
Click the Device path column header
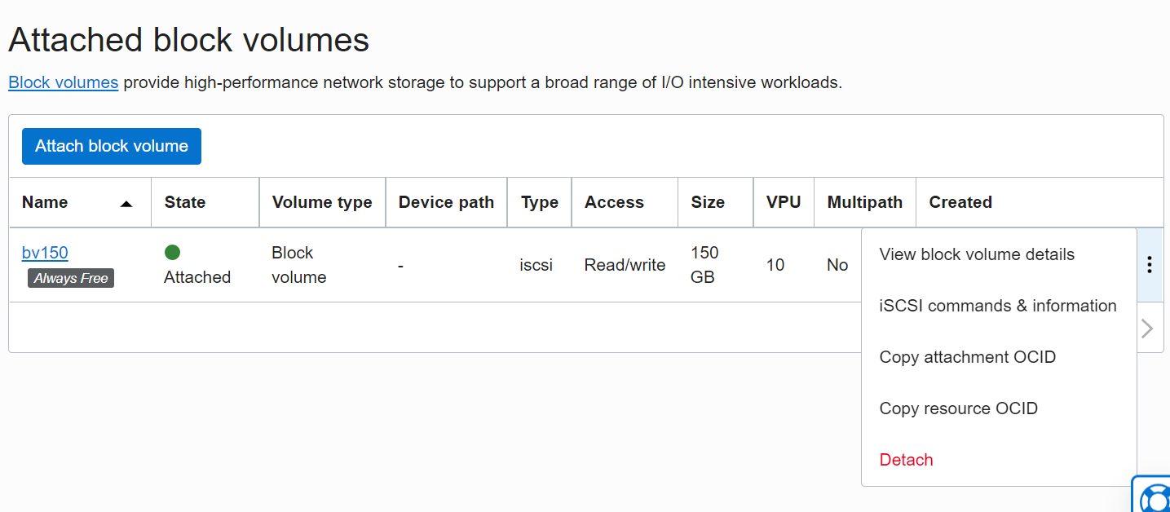point(446,202)
